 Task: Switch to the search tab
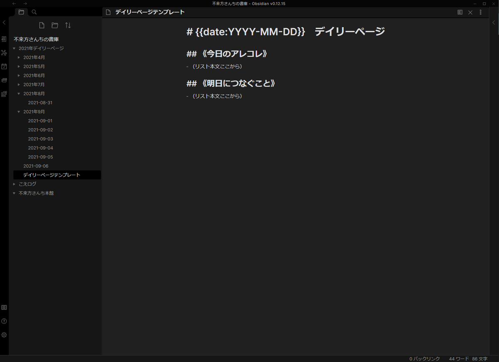[x=34, y=12]
